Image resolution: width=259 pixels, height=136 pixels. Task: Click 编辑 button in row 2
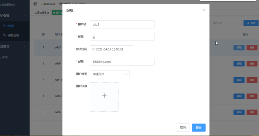239,63
